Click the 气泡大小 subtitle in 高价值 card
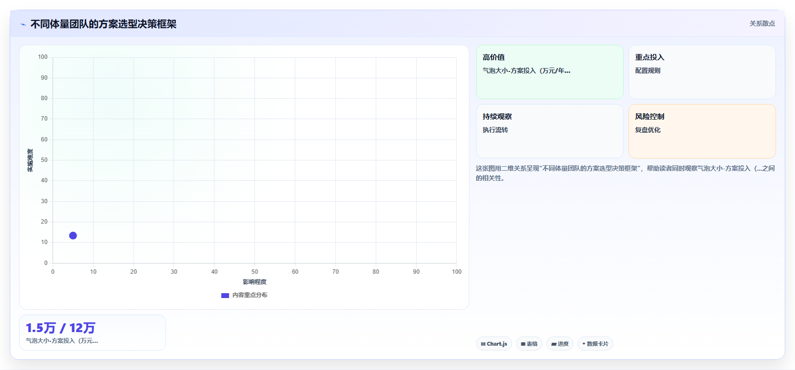This screenshot has height=370, width=795. pos(526,70)
